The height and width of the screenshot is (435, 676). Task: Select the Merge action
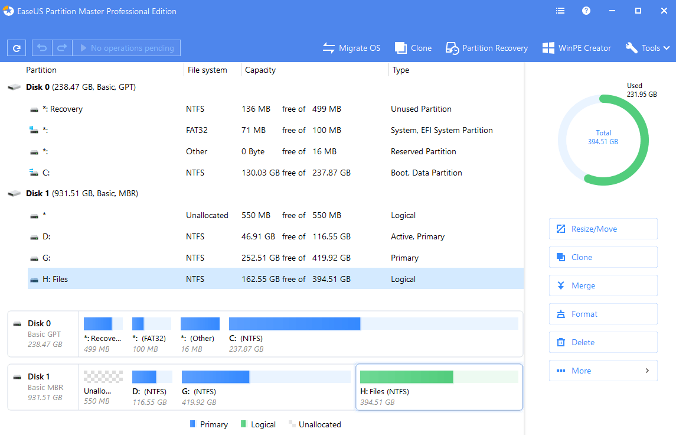point(603,285)
